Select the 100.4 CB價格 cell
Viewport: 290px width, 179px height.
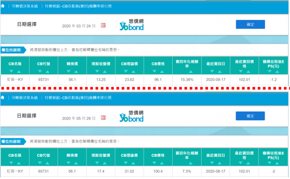(x=158, y=171)
